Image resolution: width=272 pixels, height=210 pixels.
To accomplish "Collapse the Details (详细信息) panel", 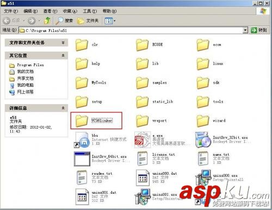I will pos(63,108).
